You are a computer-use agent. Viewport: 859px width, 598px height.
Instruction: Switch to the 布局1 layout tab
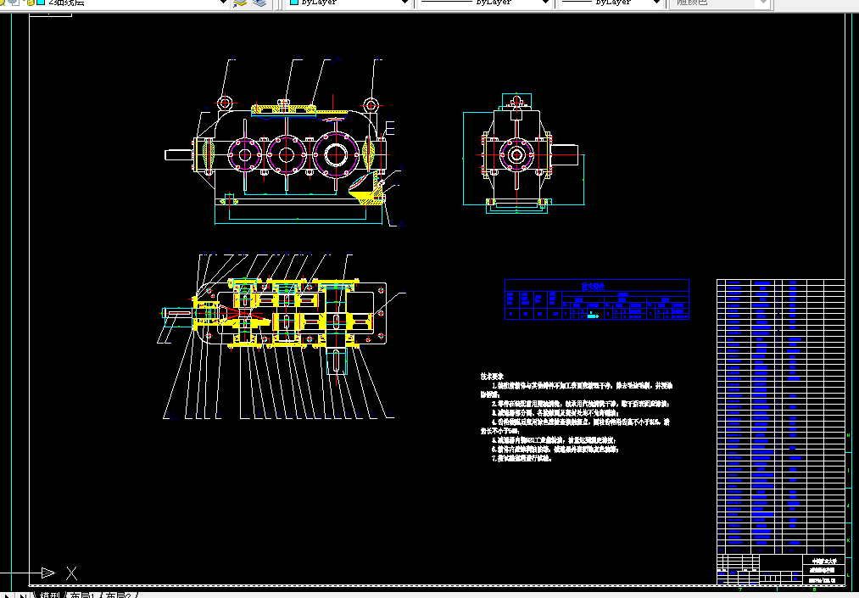(x=82, y=595)
